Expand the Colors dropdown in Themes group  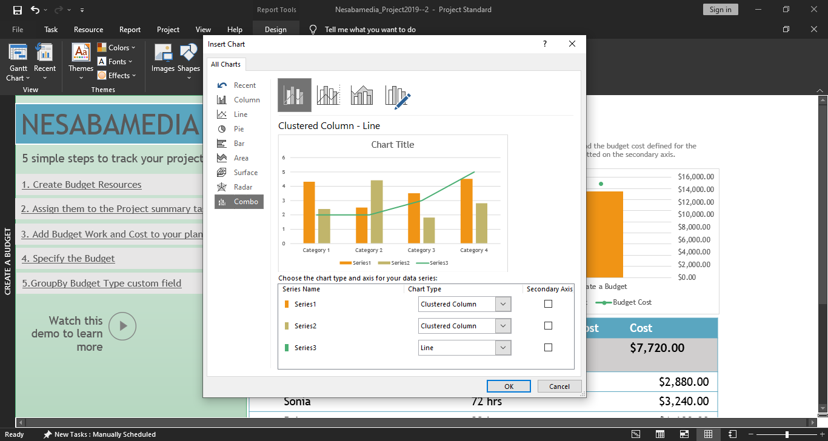[122, 47]
